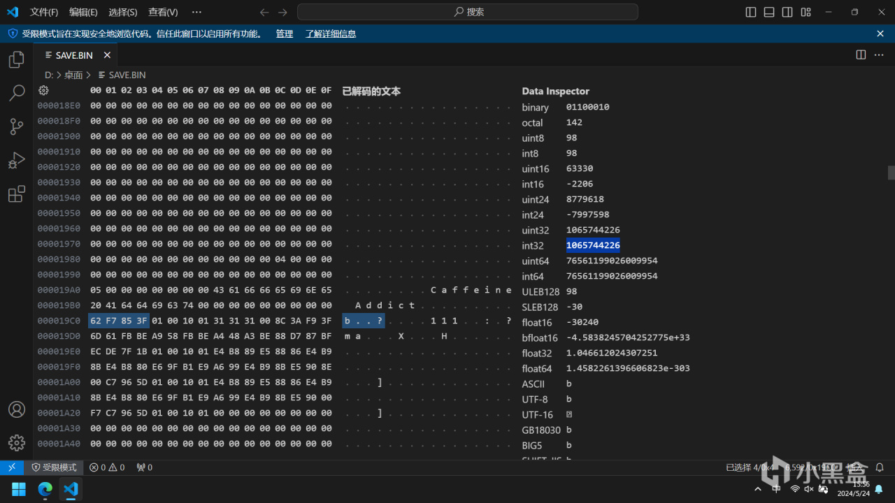Open Microsoft Edge from the taskbar
895x503 pixels.
(45, 489)
